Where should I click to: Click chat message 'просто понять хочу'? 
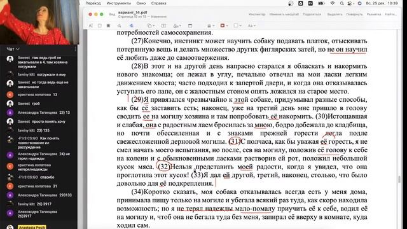coord(48,121)
